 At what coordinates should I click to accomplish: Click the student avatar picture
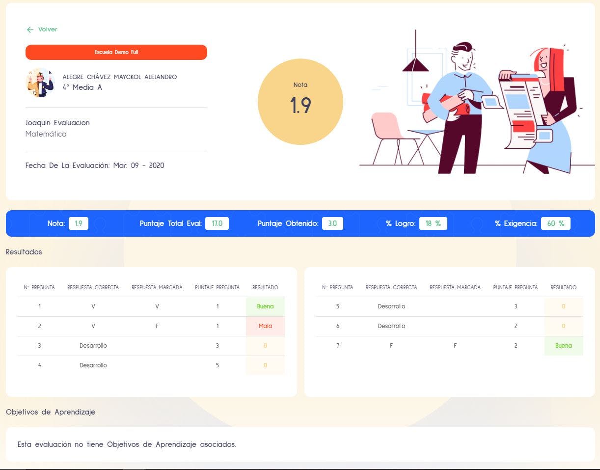(x=40, y=82)
